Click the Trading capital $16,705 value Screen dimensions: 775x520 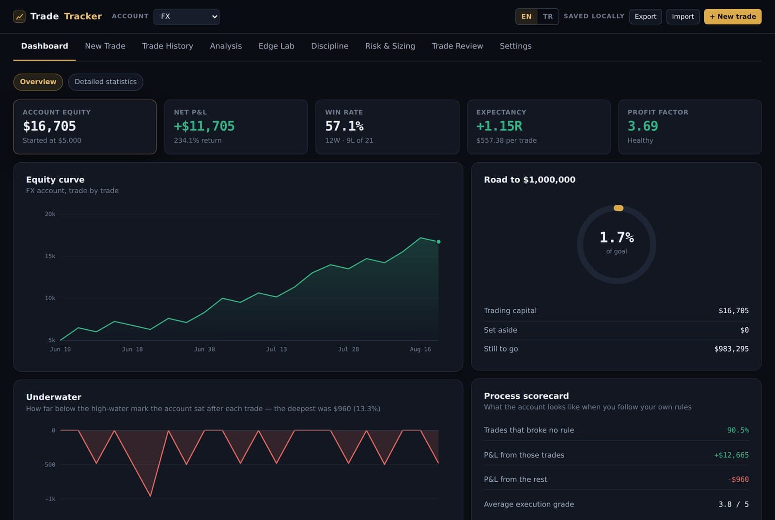(733, 311)
